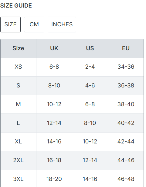The width and height of the screenshot is (146, 187).
Task: Select the M size row label
Action: pos(18,104)
